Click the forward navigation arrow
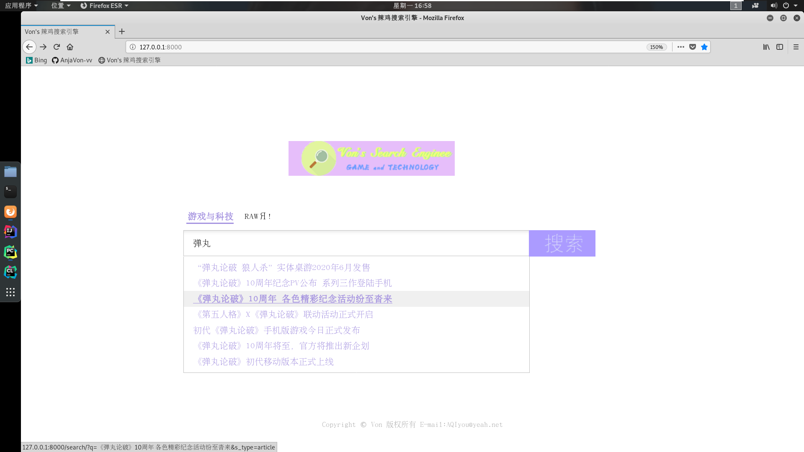Screen dimensions: 804x452 (43, 47)
